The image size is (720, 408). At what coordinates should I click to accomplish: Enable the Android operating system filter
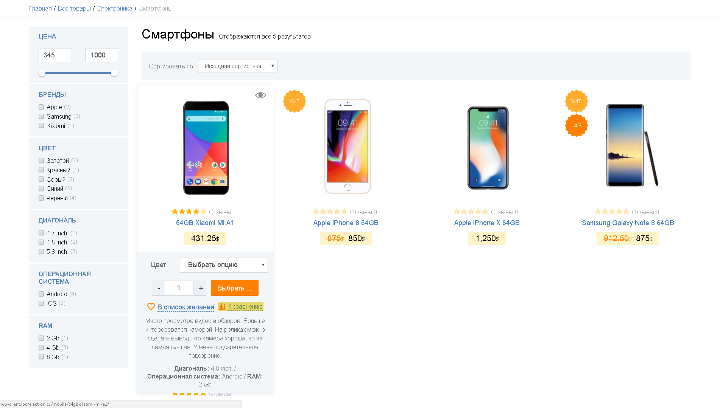tap(41, 294)
